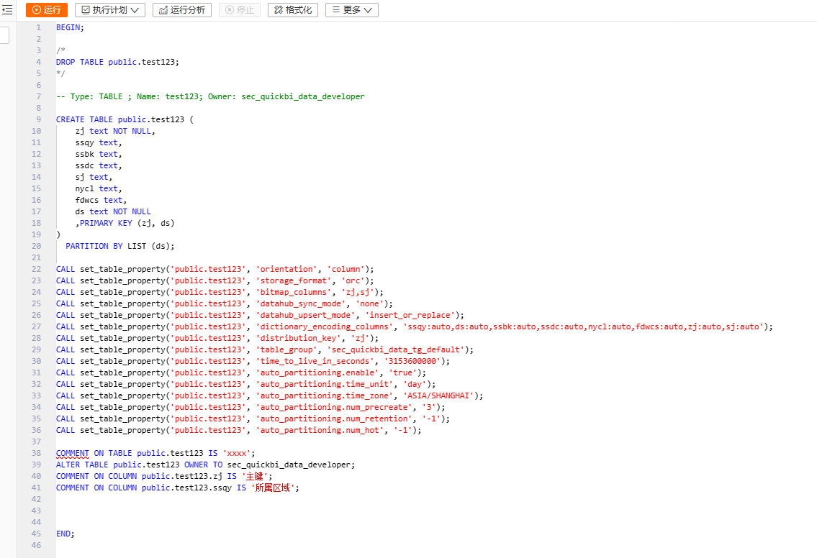
Task: Click the 'insert_or_replace' value string
Action: click(410, 315)
